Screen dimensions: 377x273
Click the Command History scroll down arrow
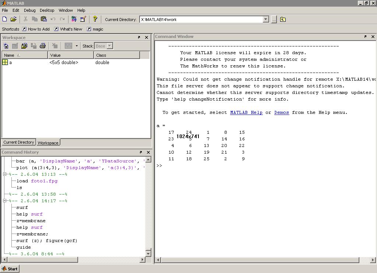tap(148, 253)
